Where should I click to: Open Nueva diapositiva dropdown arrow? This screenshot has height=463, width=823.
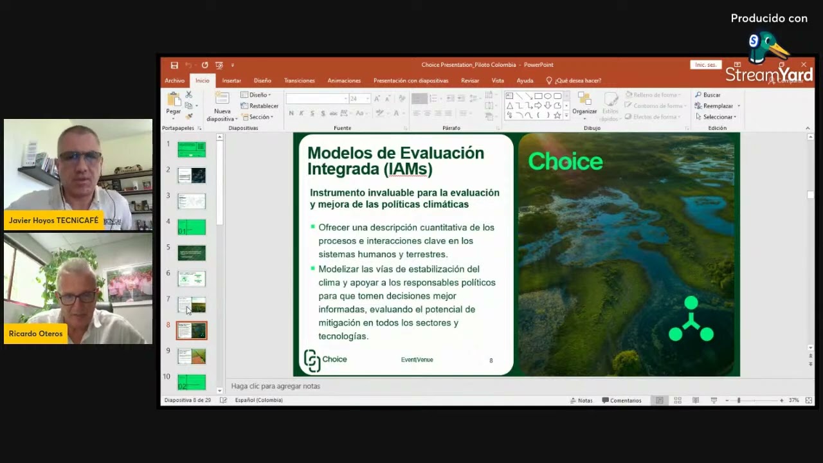(x=236, y=119)
